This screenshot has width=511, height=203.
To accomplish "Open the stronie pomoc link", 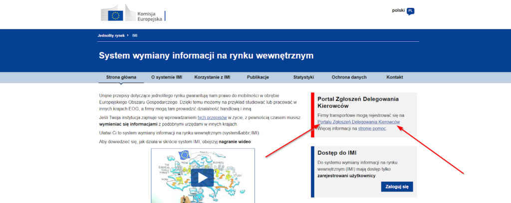I will (372, 128).
